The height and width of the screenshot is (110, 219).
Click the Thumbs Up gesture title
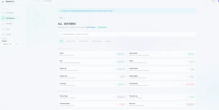point(133,96)
